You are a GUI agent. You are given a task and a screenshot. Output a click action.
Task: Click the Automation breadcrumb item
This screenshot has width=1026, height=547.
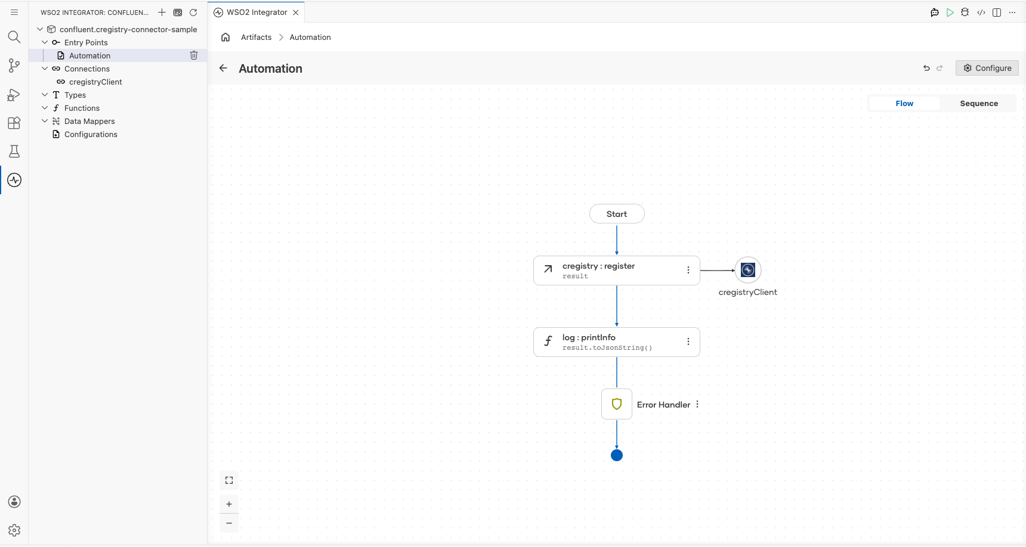click(310, 37)
